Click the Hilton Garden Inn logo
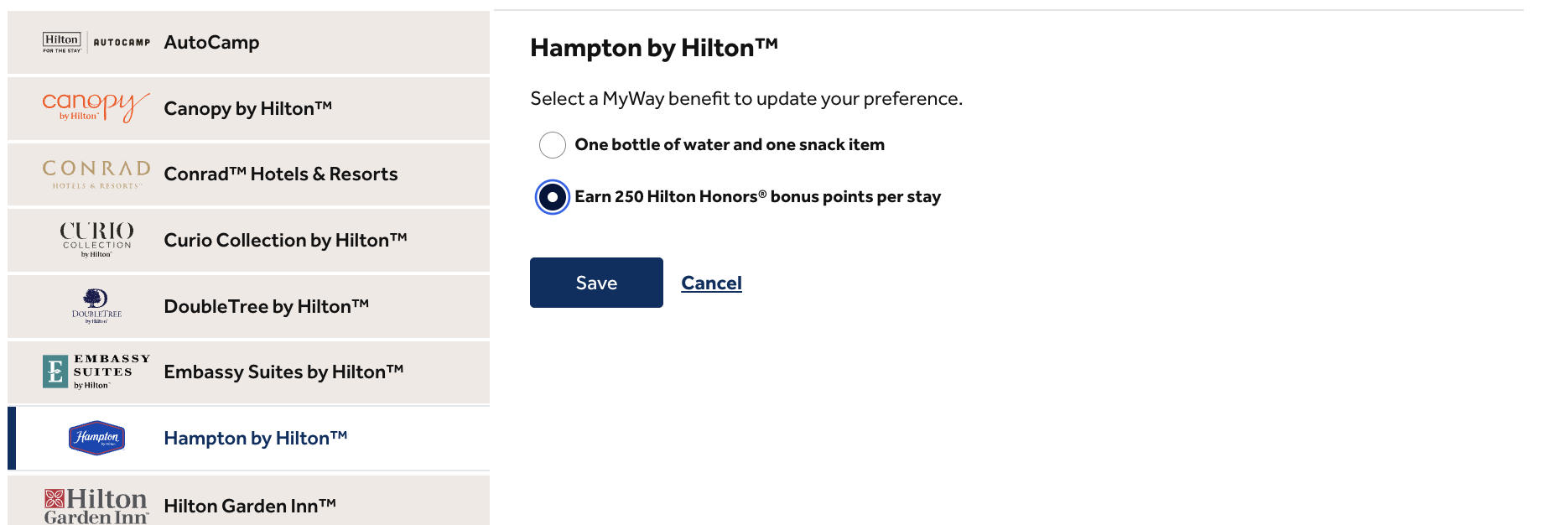Image resolution: width=1543 pixels, height=525 pixels. pos(96,502)
